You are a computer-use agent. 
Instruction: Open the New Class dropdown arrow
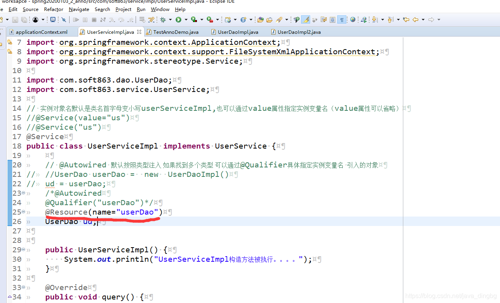pos(250,20)
